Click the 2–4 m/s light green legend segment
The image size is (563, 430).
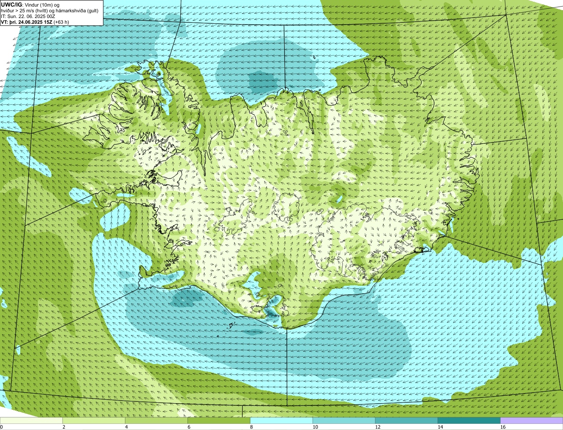(94, 420)
